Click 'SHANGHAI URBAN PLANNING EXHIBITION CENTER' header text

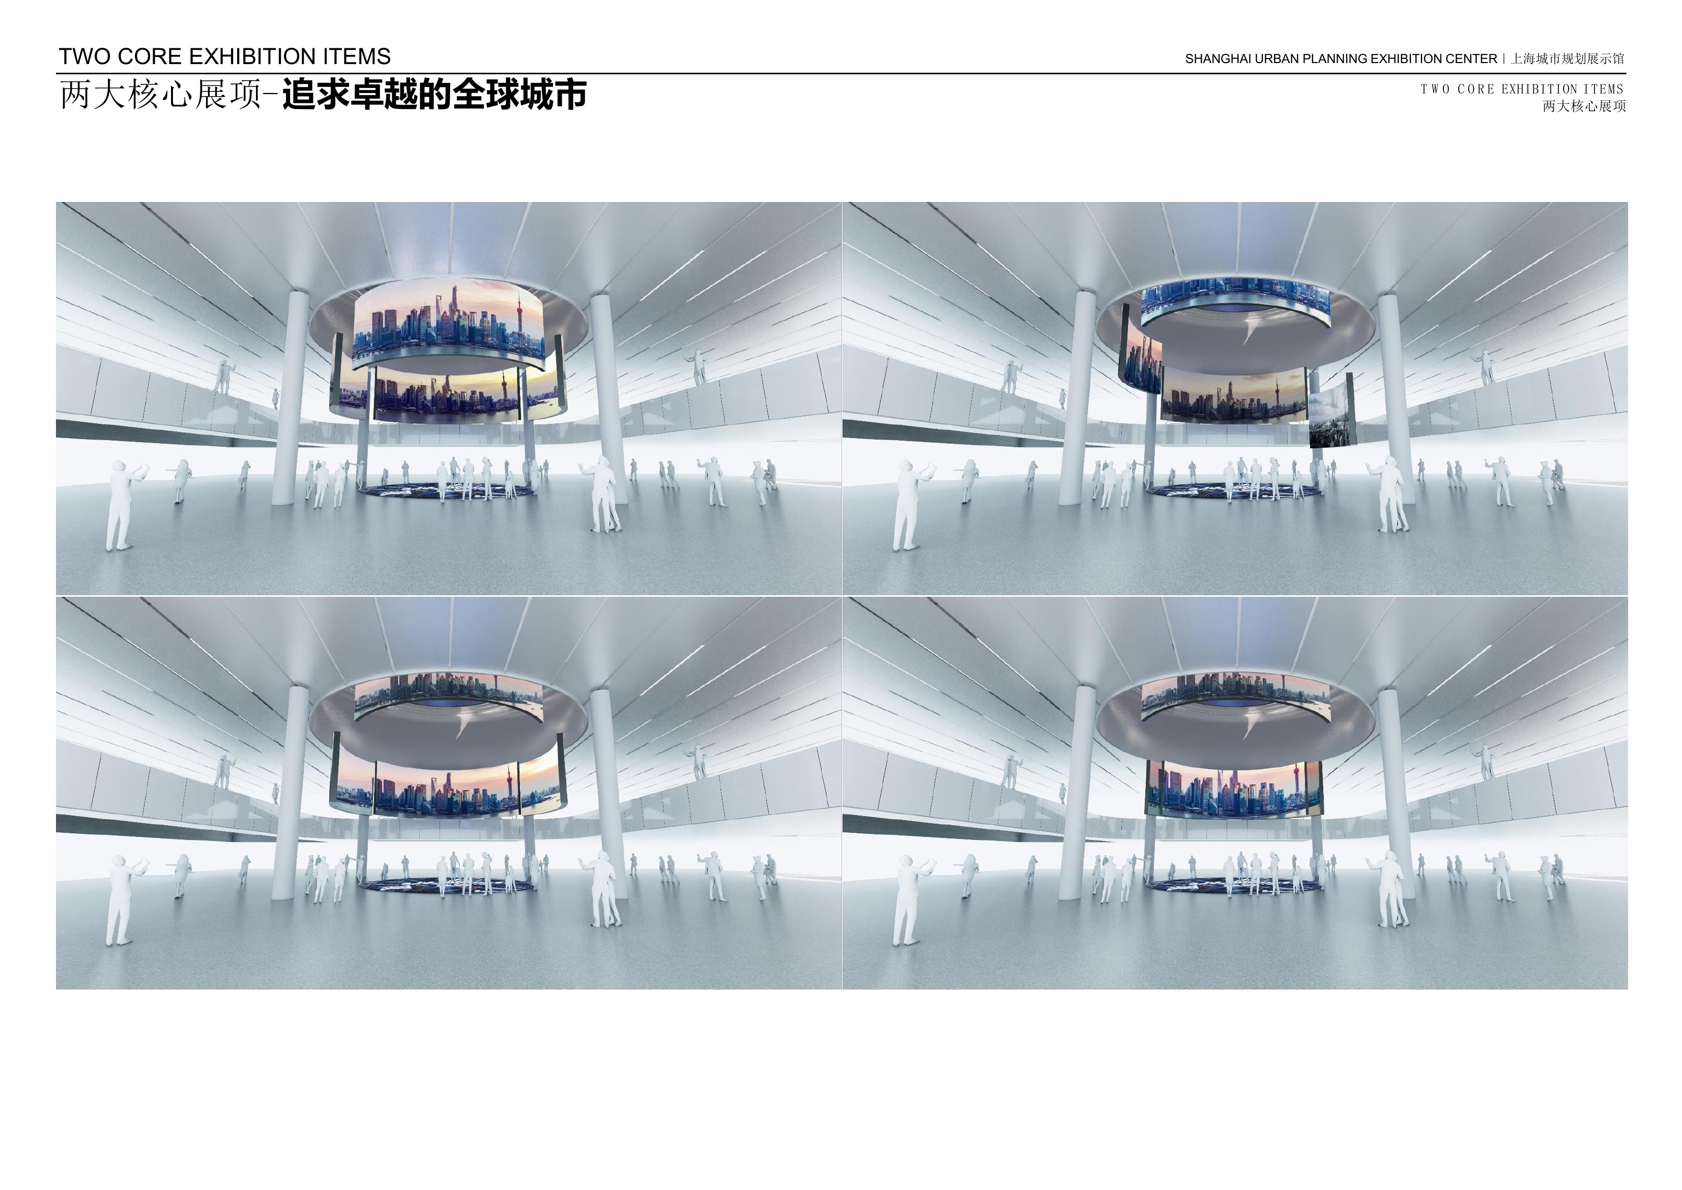(x=1341, y=59)
